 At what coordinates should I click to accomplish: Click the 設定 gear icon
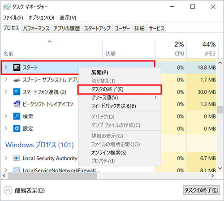tap(17, 128)
